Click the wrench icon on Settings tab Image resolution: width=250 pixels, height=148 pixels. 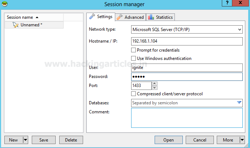point(92,17)
